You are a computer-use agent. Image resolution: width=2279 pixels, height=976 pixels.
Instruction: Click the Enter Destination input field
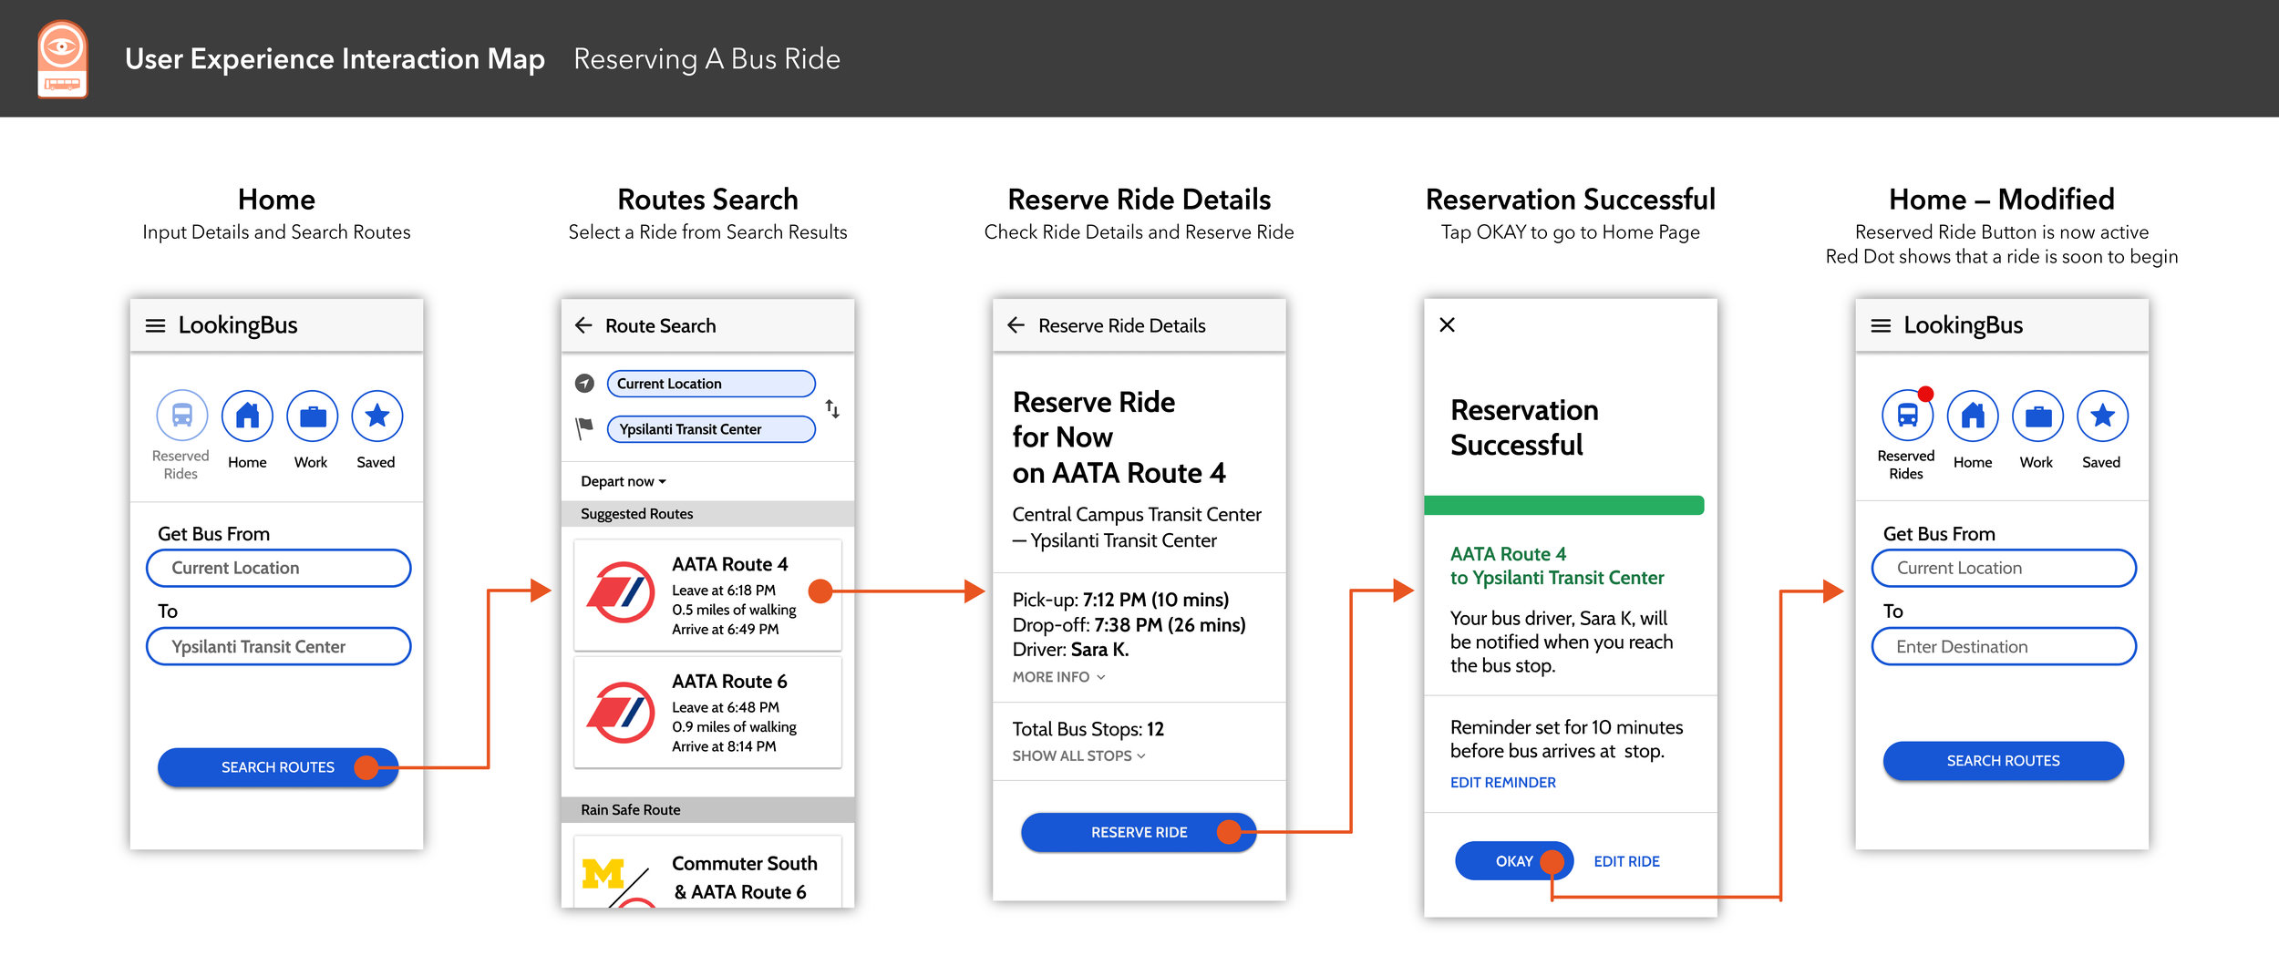coord(2003,646)
